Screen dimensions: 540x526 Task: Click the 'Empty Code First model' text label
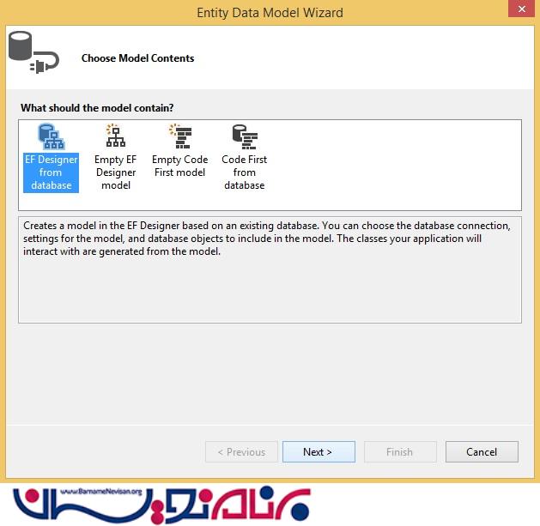coord(179,166)
